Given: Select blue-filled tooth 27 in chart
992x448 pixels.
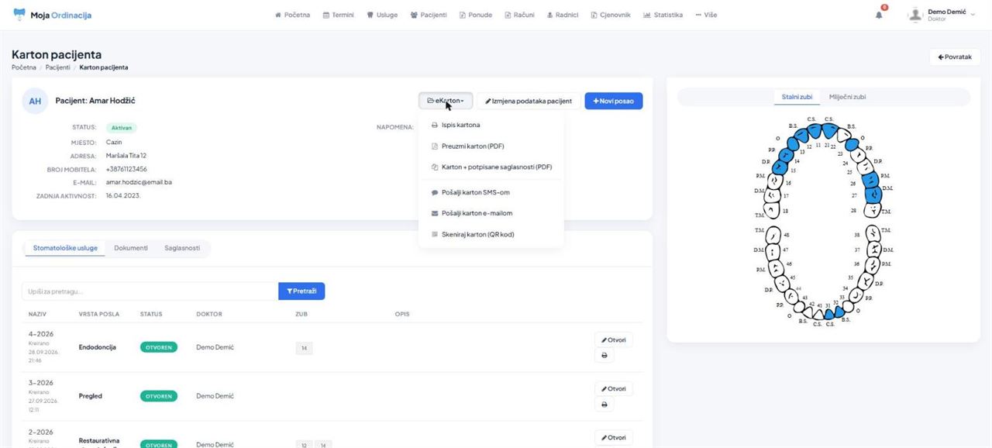Looking at the screenshot, I should 873,195.
